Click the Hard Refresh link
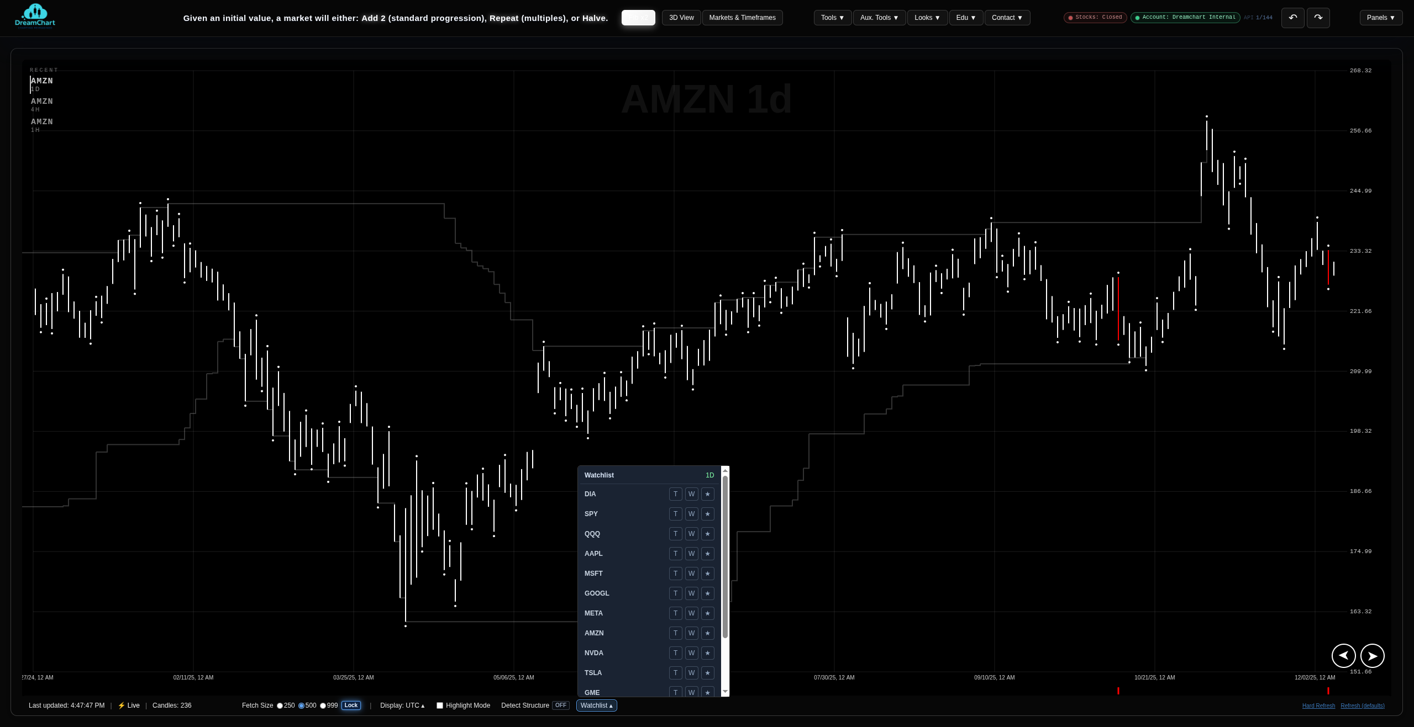Image resolution: width=1414 pixels, height=727 pixels. pos(1318,705)
